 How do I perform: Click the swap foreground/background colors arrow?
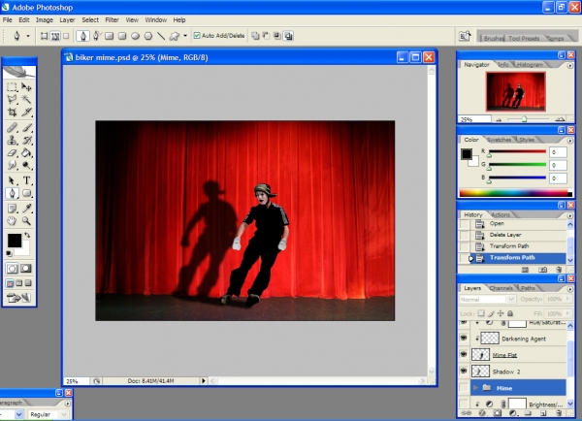point(27,235)
